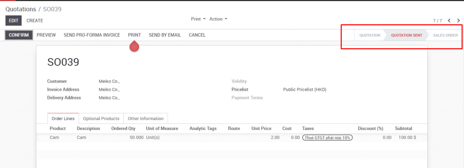The width and height of the screenshot is (464, 168).
Task: Send Pro-Forma Invoice
Action: [92, 35]
